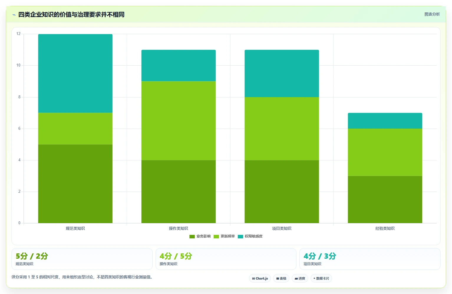This screenshot has width=452, height=294.
Task: Click the dark green segment of 规范类知识 bar
Action: point(75,184)
